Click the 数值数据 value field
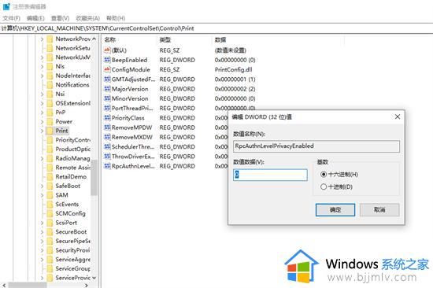 [x=270, y=175]
